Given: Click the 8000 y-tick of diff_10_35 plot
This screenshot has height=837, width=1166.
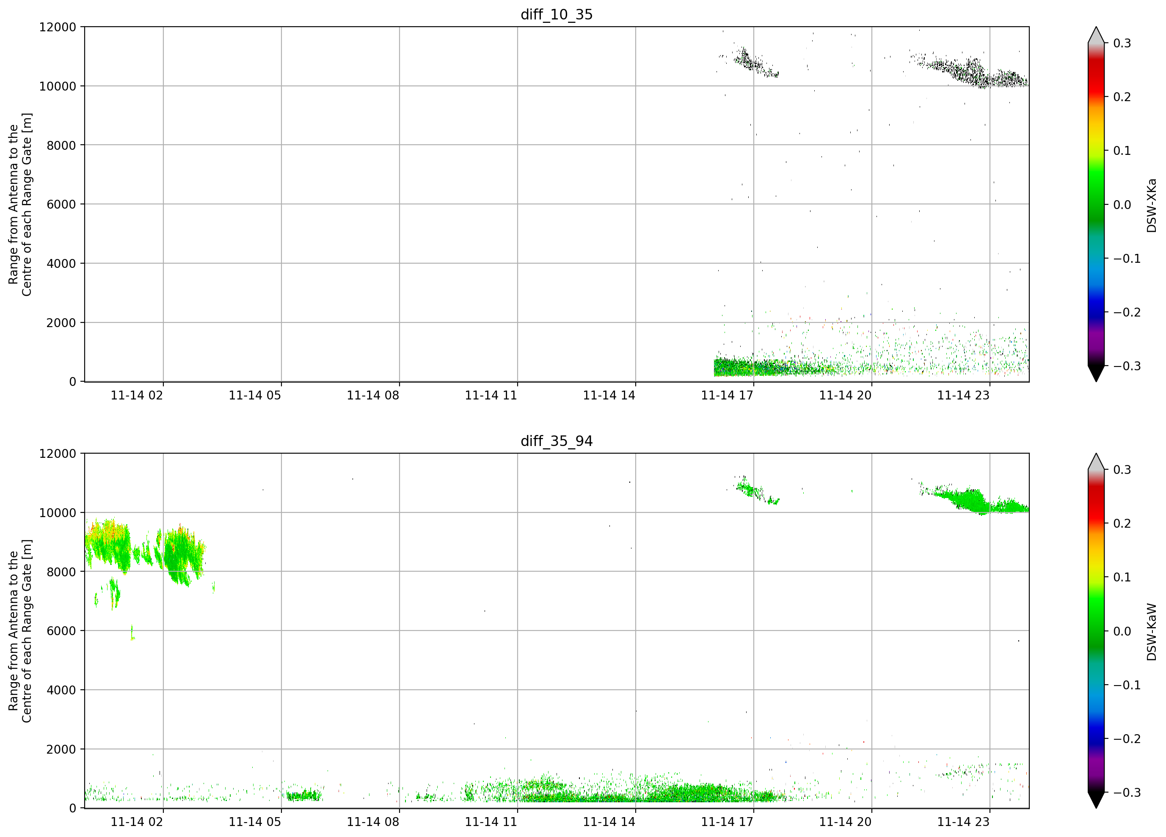Looking at the screenshot, I should click(x=61, y=146).
